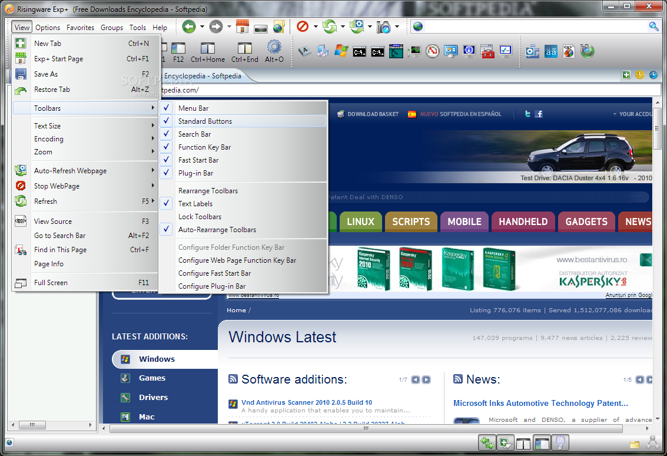Open the blue clock icon near the tab bar
The image size is (667, 456).
(x=653, y=75)
